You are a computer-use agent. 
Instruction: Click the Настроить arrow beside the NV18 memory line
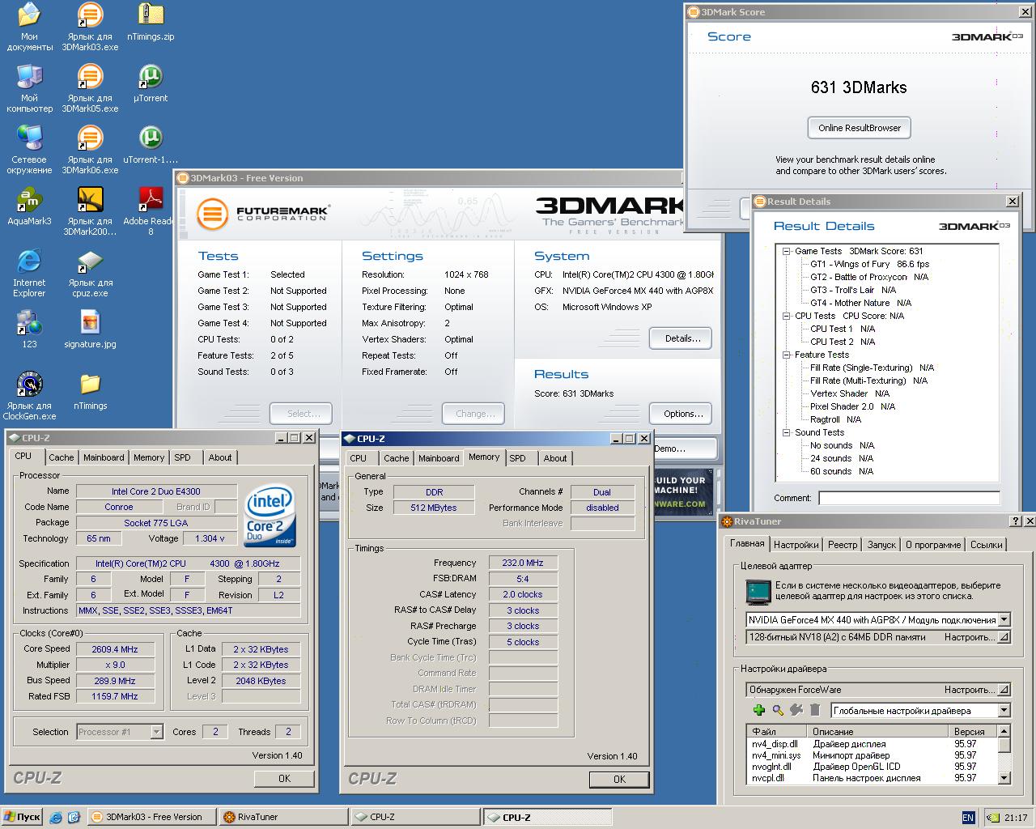click(x=1004, y=637)
